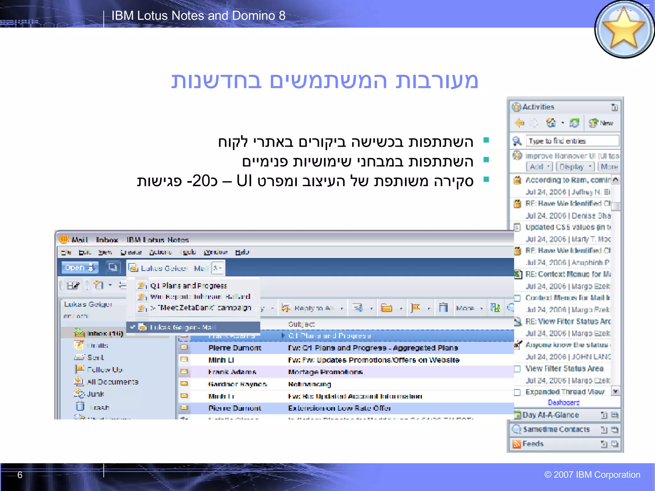Open 'RE: Context Menus for Ma' entry
This screenshot has width=655, height=491.
point(568,274)
